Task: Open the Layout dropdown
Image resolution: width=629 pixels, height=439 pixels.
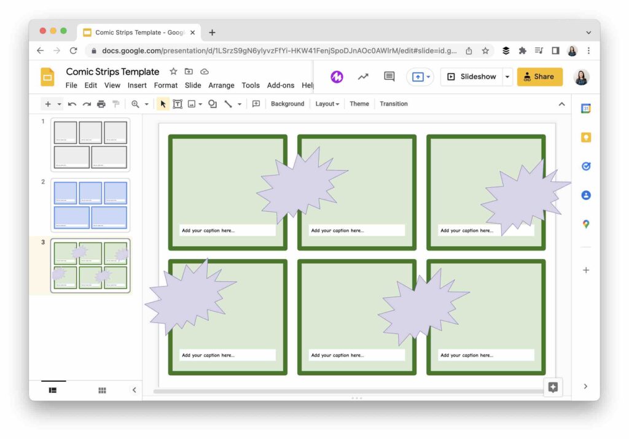Action: click(327, 104)
